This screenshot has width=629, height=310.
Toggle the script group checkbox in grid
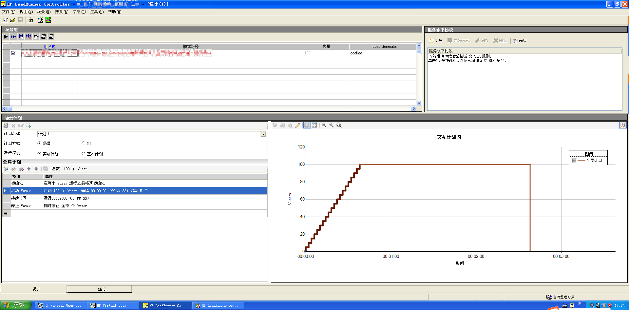tap(13, 53)
